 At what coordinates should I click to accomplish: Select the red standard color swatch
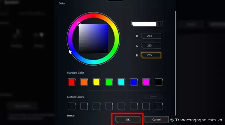pos(72,82)
